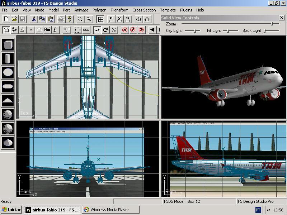Screen dimensions: 287x215
Task: Click the Ani animation button
Action: pyautogui.click(x=47, y=30)
